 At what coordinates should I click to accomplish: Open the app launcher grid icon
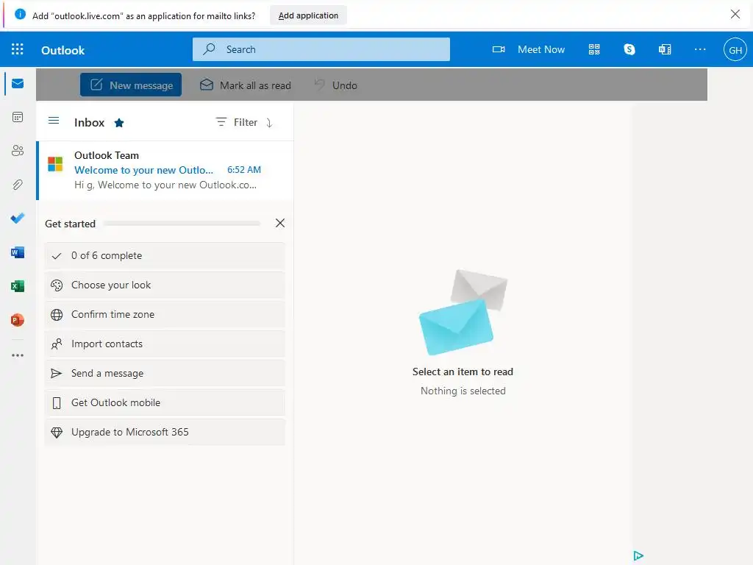point(18,49)
